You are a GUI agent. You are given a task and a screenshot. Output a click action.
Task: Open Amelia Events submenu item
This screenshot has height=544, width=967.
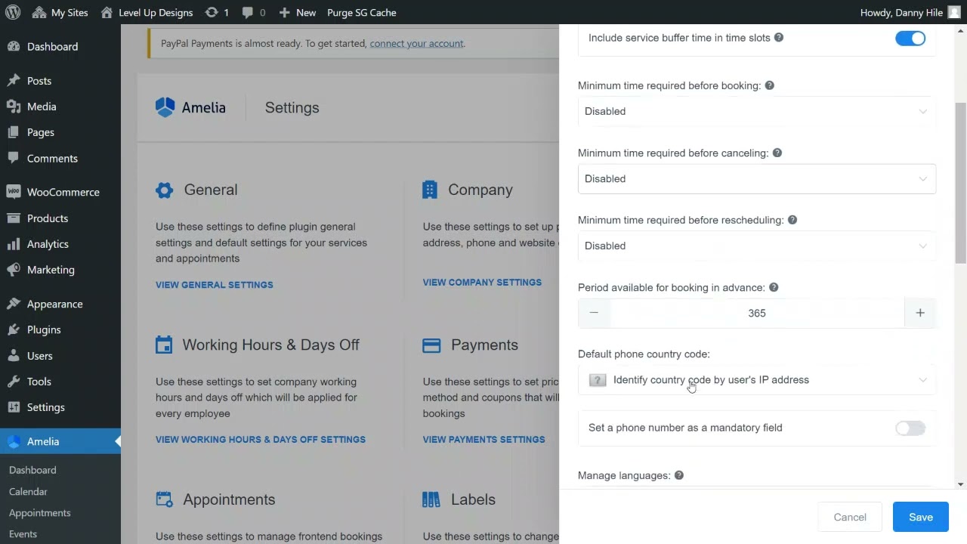point(23,533)
